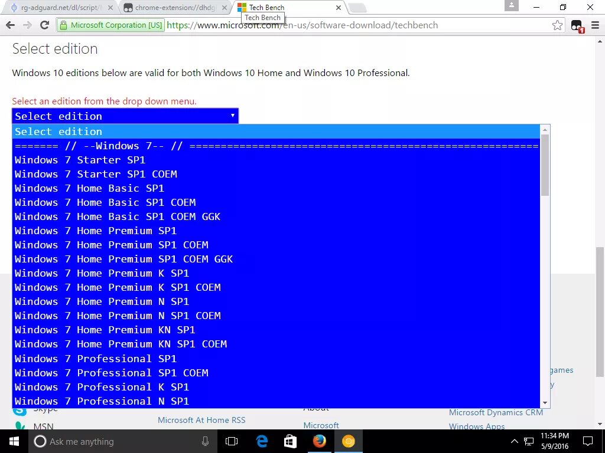Click the Chrome profile avatar button
The image size is (605, 453).
pyautogui.click(x=511, y=5)
